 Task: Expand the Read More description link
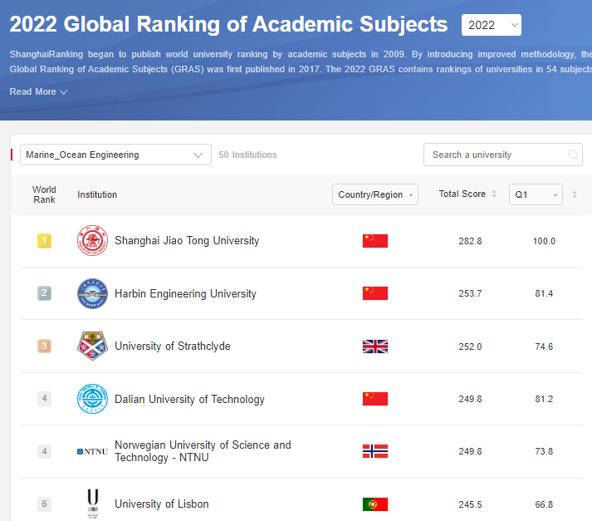38,91
